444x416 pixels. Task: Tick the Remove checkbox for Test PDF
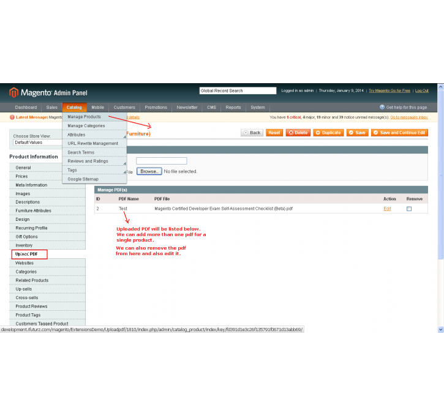[409, 209]
